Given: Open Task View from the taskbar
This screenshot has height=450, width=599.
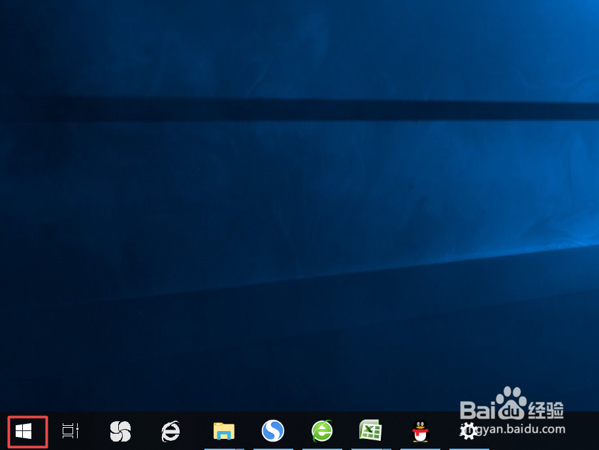Looking at the screenshot, I should coord(71,431).
